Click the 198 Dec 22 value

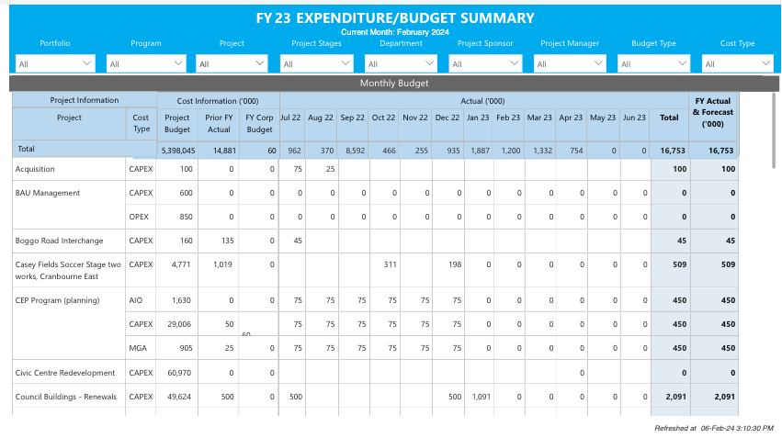[x=455, y=264]
